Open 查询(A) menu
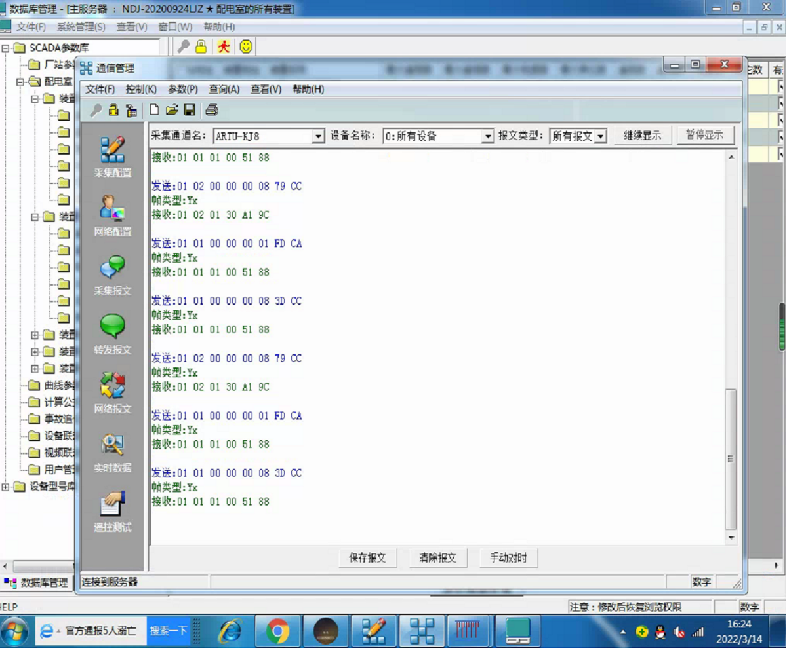 click(x=224, y=89)
